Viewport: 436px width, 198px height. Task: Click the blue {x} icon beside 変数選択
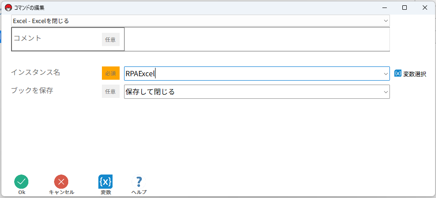pos(397,74)
